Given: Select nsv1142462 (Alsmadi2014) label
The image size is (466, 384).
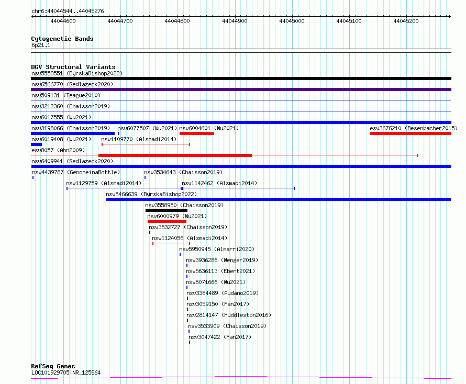Looking at the screenshot, I should click(x=219, y=183).
